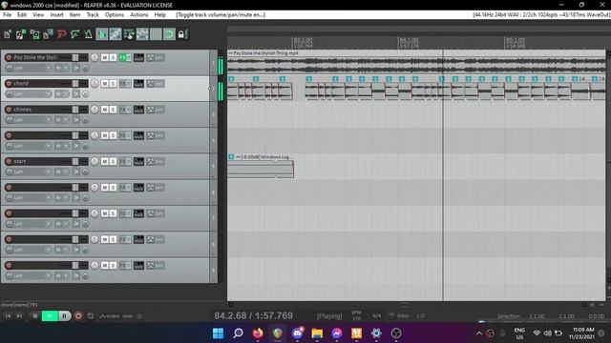Open routing for the start track
611x343 pixels.
click(138, 161)
